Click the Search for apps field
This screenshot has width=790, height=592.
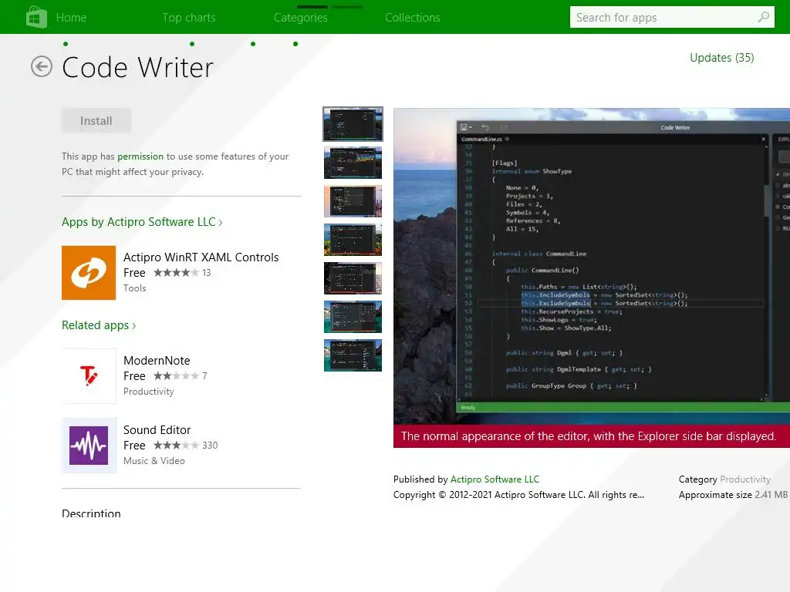672,17
